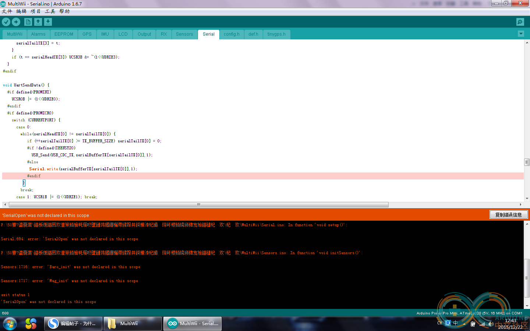Click editor vertical scrollbar up arrow
This screenshot has width=530, height=331.
click(x=527, y=42)
